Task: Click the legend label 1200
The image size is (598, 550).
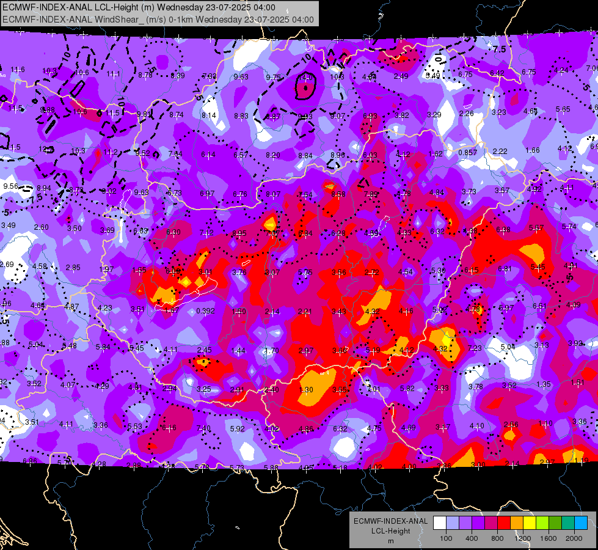Action: (x=522, y=538)
